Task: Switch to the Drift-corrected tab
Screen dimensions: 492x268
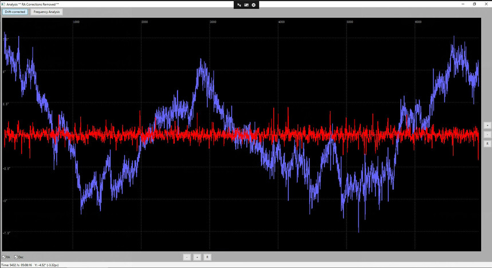Action: coord(15,12)
